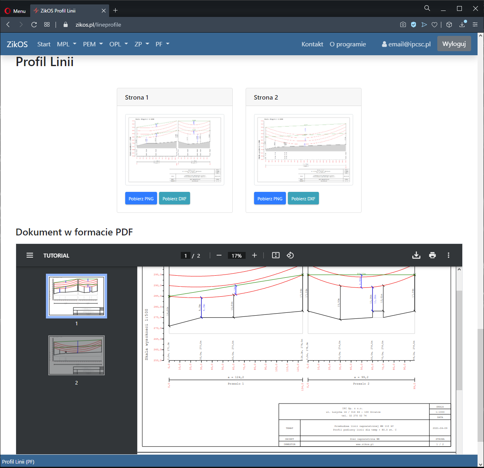Go to the Kontakt page
This screenshot has height=468, width=484.
click(x=312, y=44)
